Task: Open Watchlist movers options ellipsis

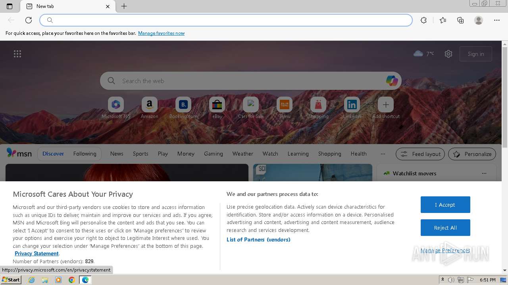Action: [484, 173]
